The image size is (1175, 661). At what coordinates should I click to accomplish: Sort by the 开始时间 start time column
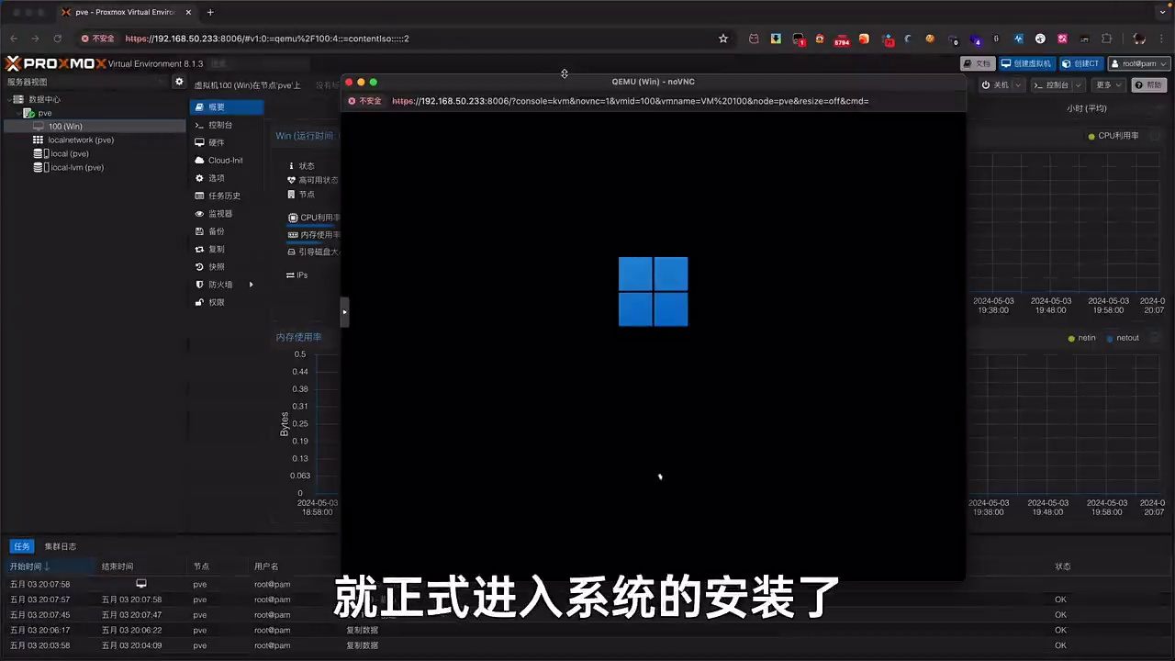(48, 566)
